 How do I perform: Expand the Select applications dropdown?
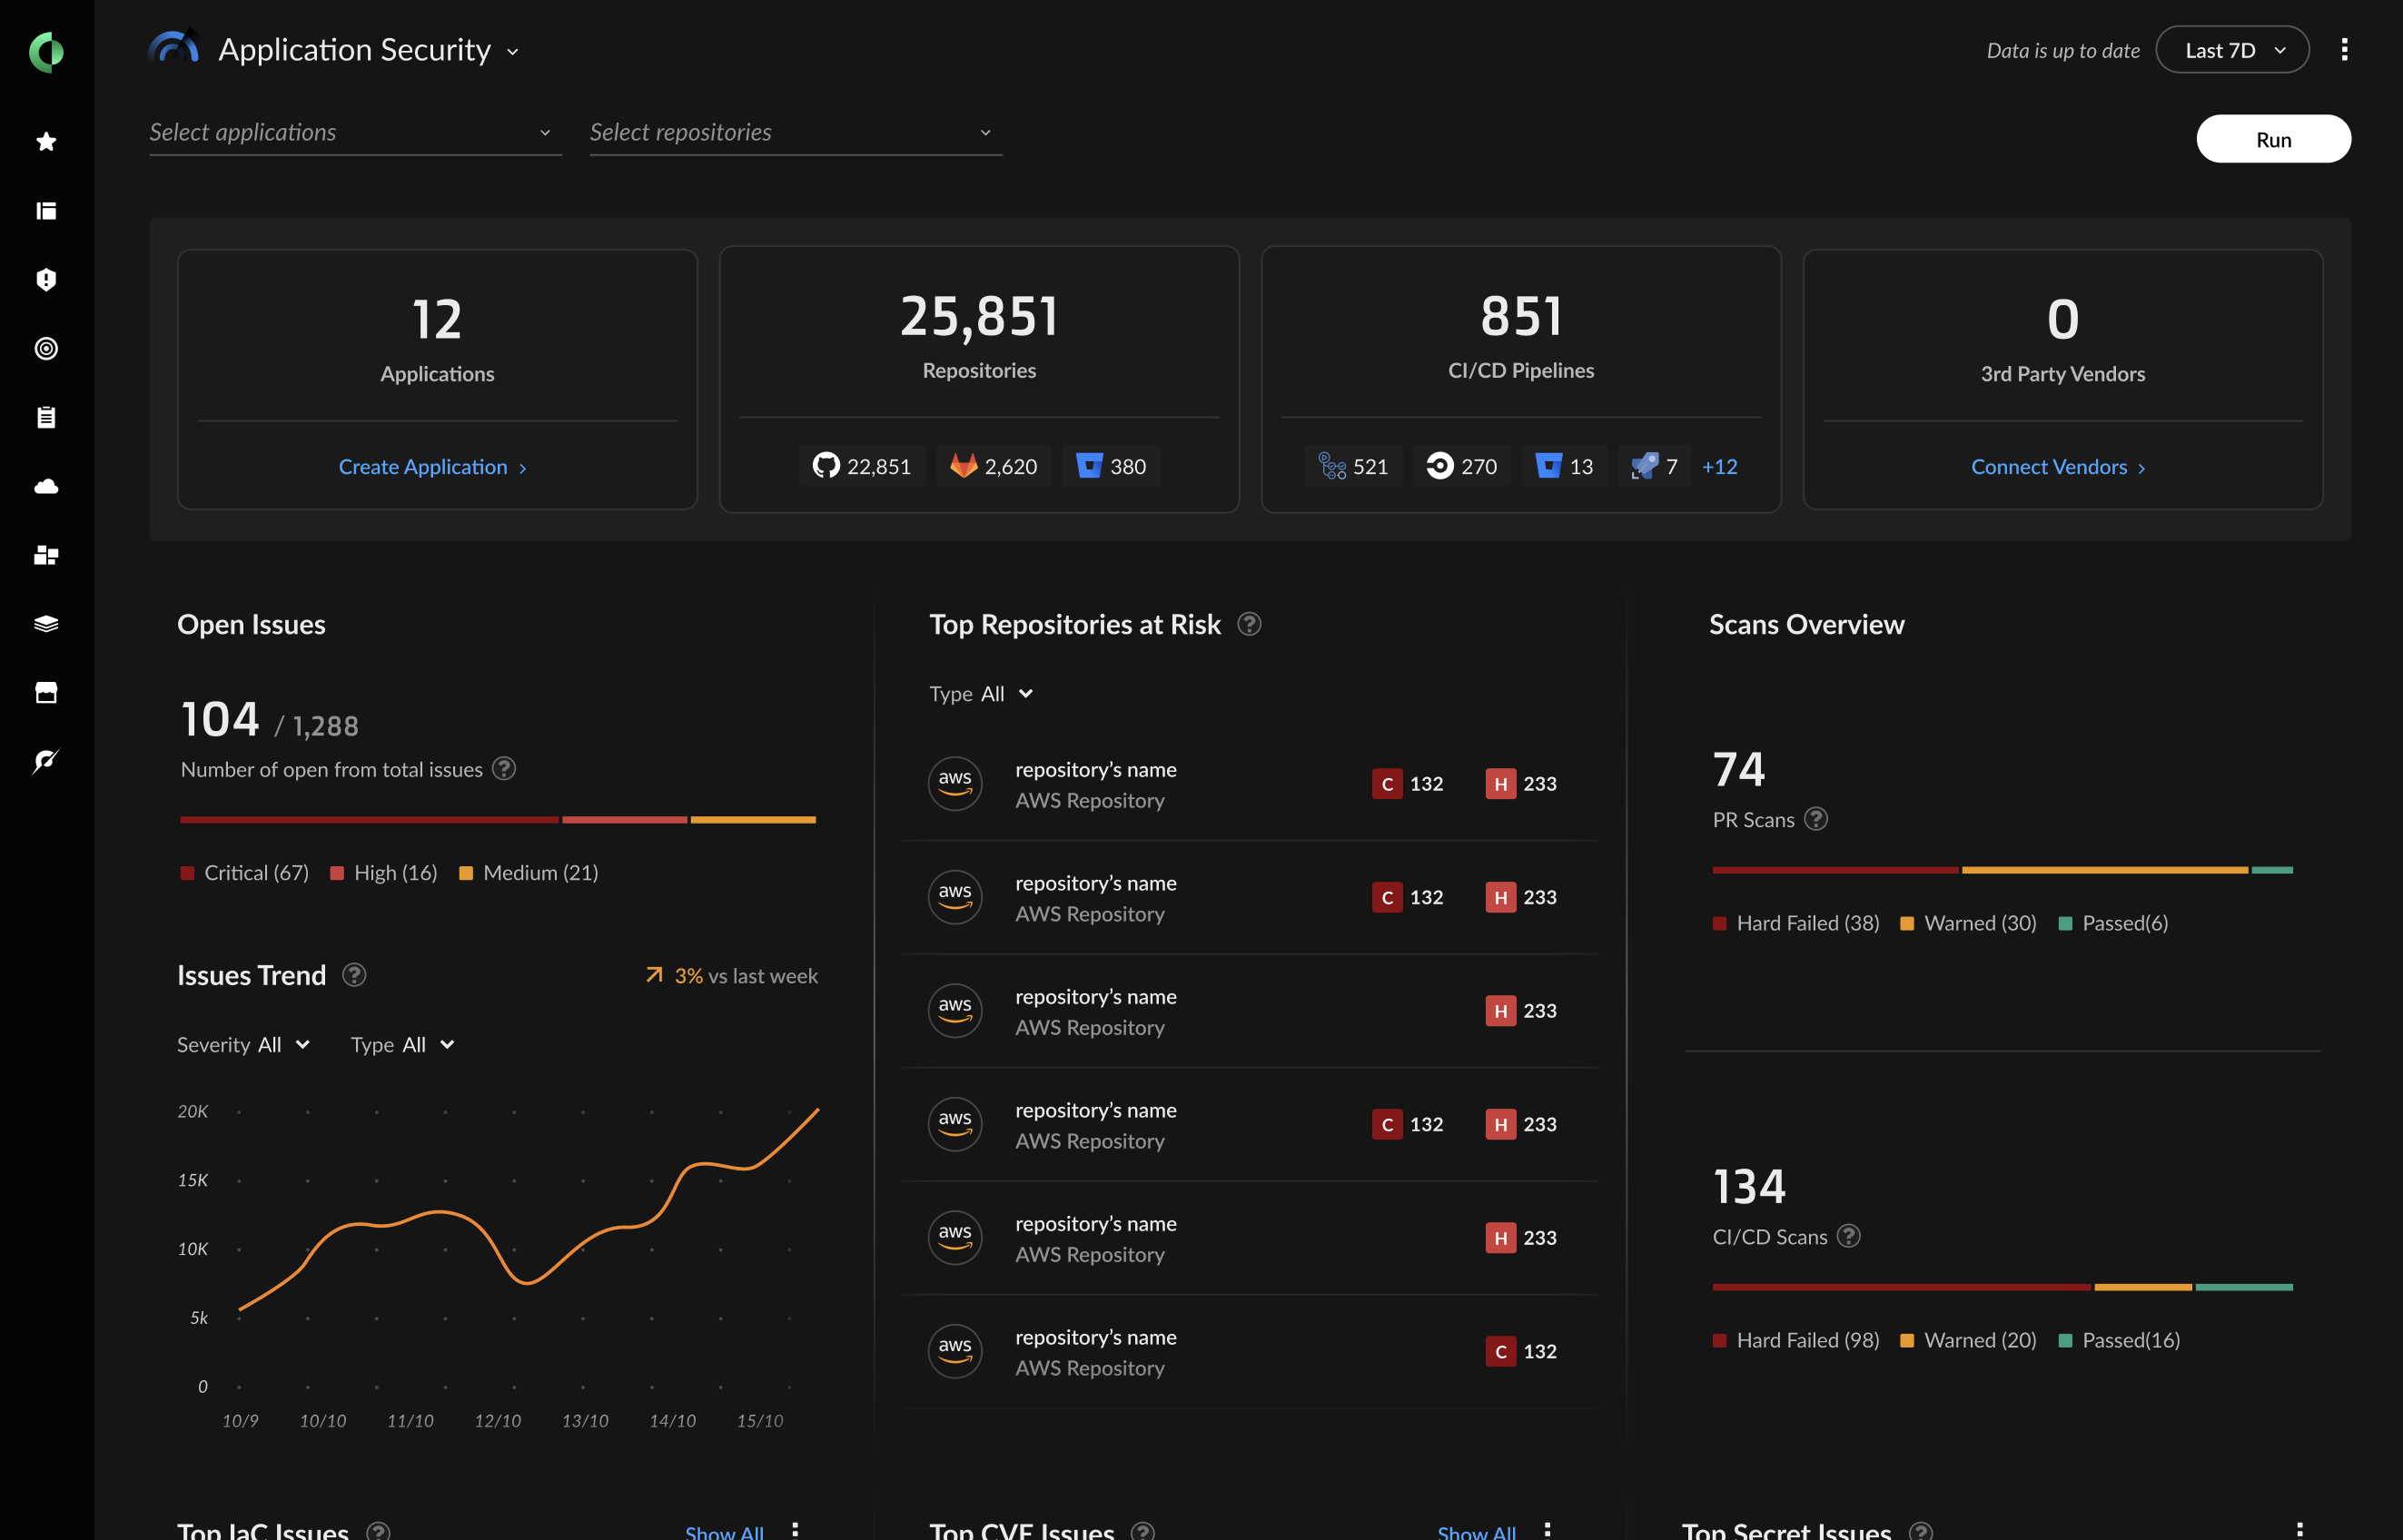pyautogui.click(x=351, y=130)
